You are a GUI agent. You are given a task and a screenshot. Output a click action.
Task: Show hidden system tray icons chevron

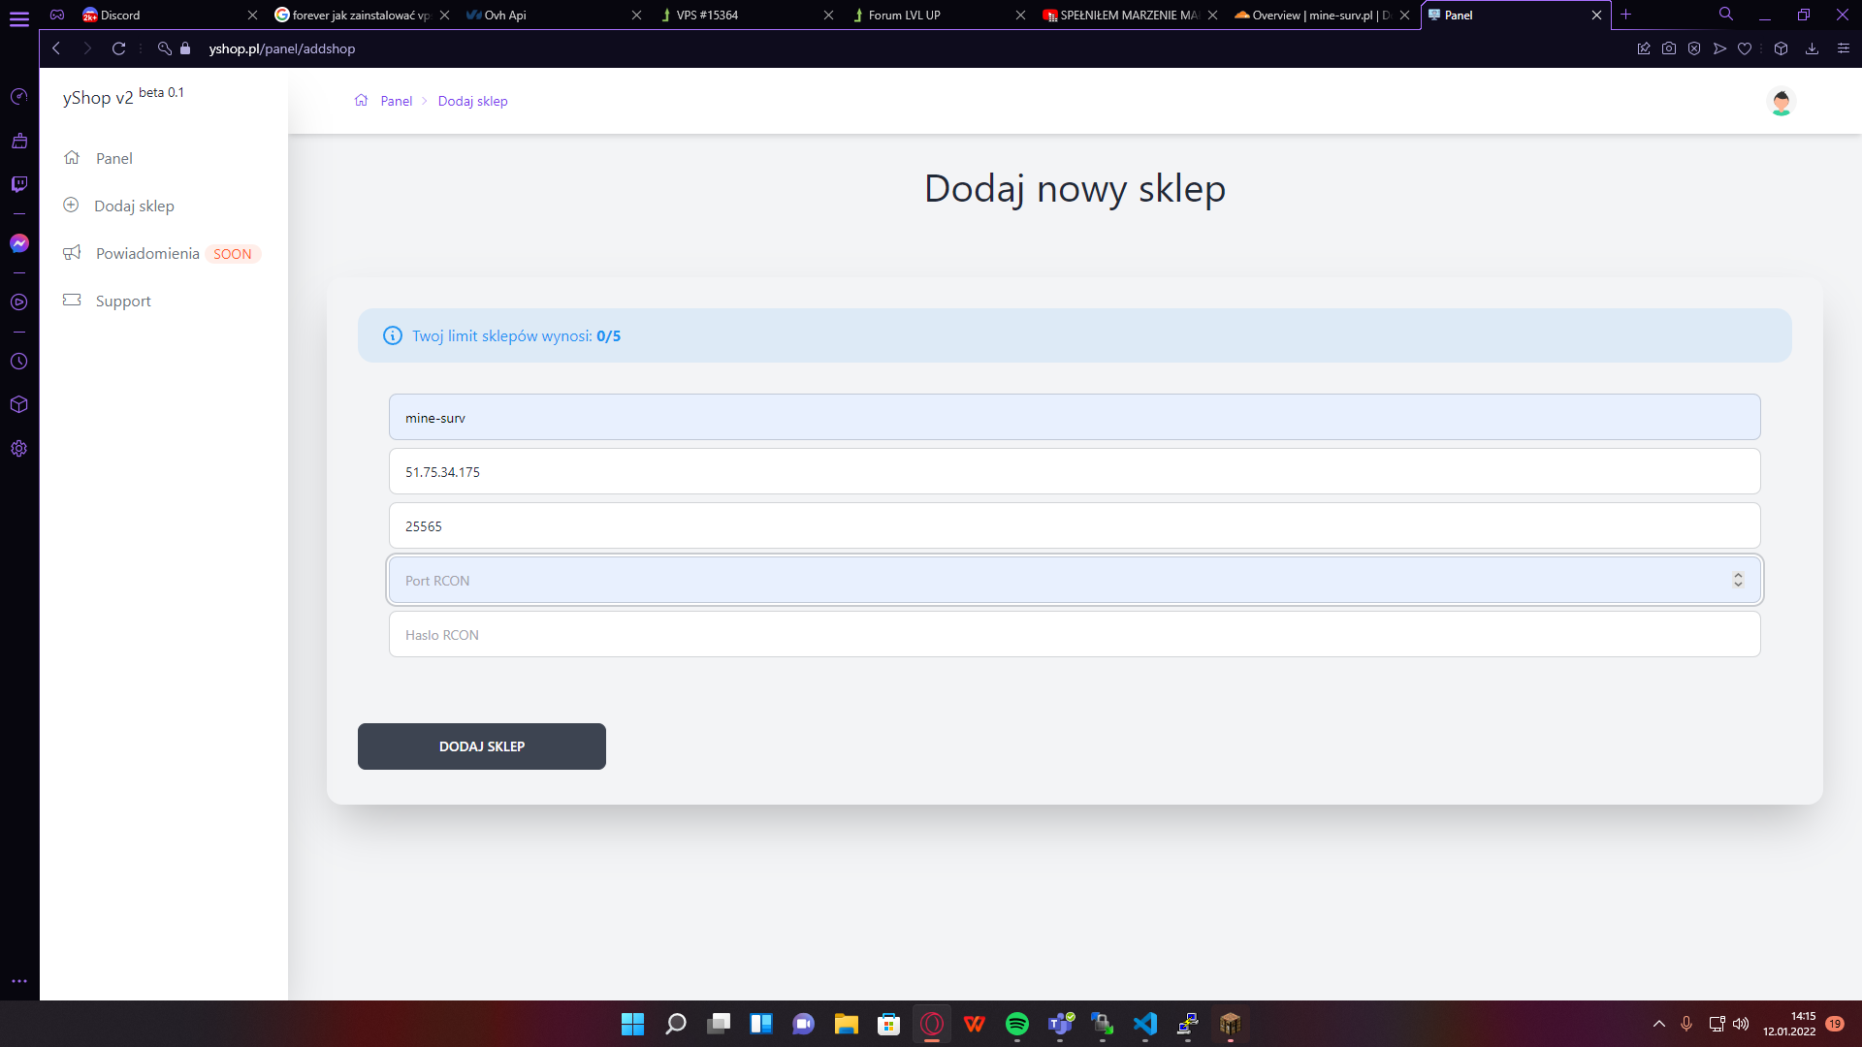click(x=1659, y=1024)
